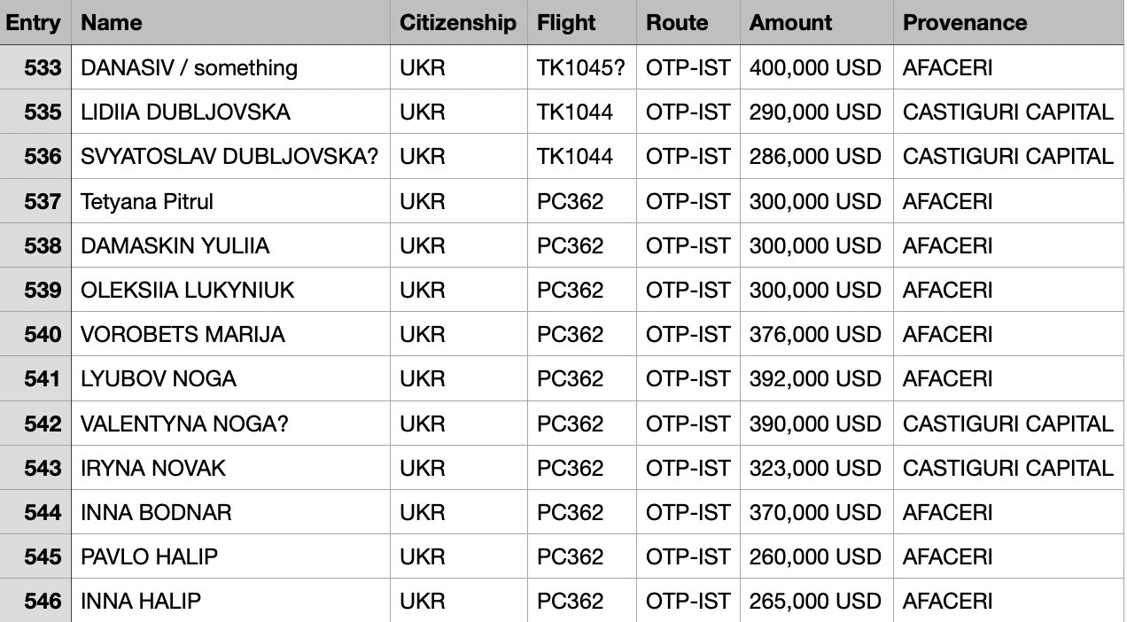Screen dimensions: 1127x622
Task: Select the 400,000 USD amount cell
Action: click(815, 67)
